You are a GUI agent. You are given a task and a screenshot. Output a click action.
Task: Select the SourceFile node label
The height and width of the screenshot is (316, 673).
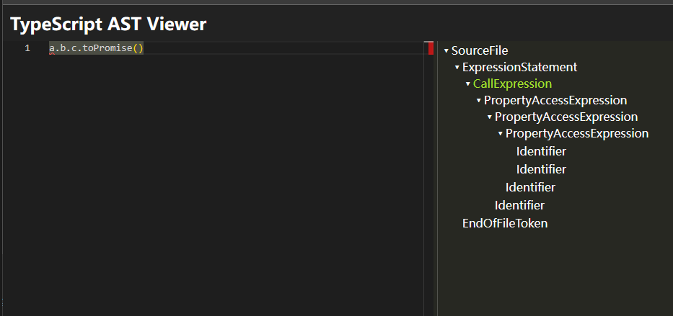480,50
